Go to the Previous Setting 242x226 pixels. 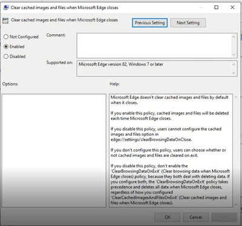pyautogui.click(x=149, y=23)
